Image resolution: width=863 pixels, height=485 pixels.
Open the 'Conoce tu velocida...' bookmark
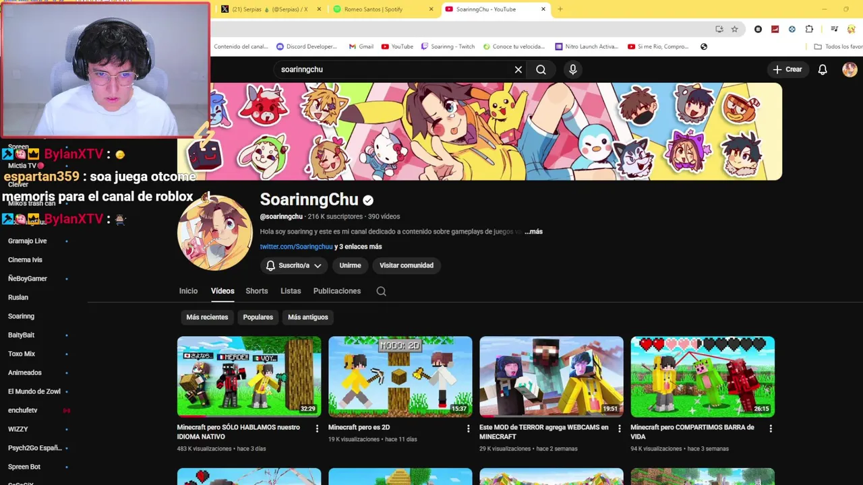(513, 46)
